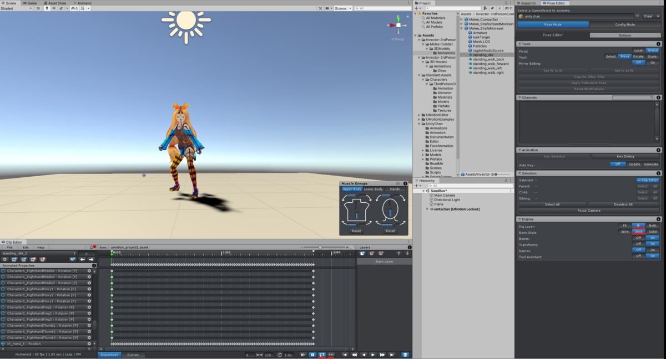Image resolution: width=666 pixels, height=359 pixels.
Task: Open gear for RightHandPinky1 Rotation property
Action: pos(89,289)
